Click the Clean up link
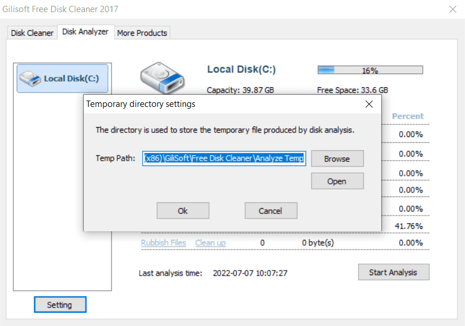The width and height of the screenshot is (465, 326). (210, 243)
